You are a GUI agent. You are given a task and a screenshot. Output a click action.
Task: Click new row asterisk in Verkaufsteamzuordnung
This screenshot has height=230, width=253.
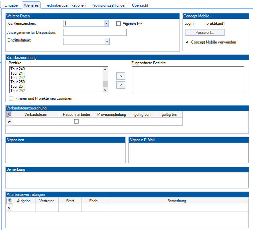click(x=9, y=122)
